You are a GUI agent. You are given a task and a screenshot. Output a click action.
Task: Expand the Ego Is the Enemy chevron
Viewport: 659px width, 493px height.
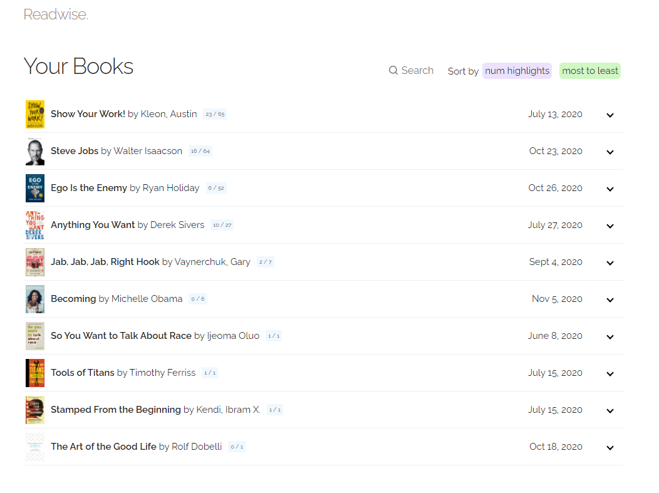[610, 189]
